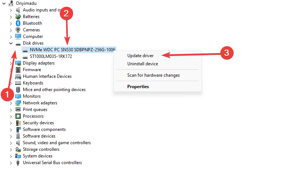Click the Firmware chip icon

pos(18,70)
